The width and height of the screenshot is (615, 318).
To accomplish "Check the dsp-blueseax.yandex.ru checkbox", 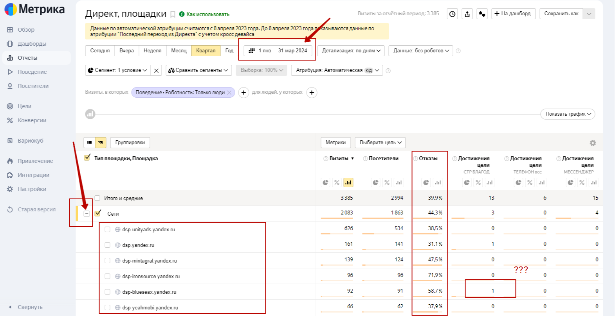I will coord(108,292).
